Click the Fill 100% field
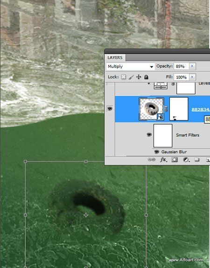210x268 pixels. (x=182, y=77)
